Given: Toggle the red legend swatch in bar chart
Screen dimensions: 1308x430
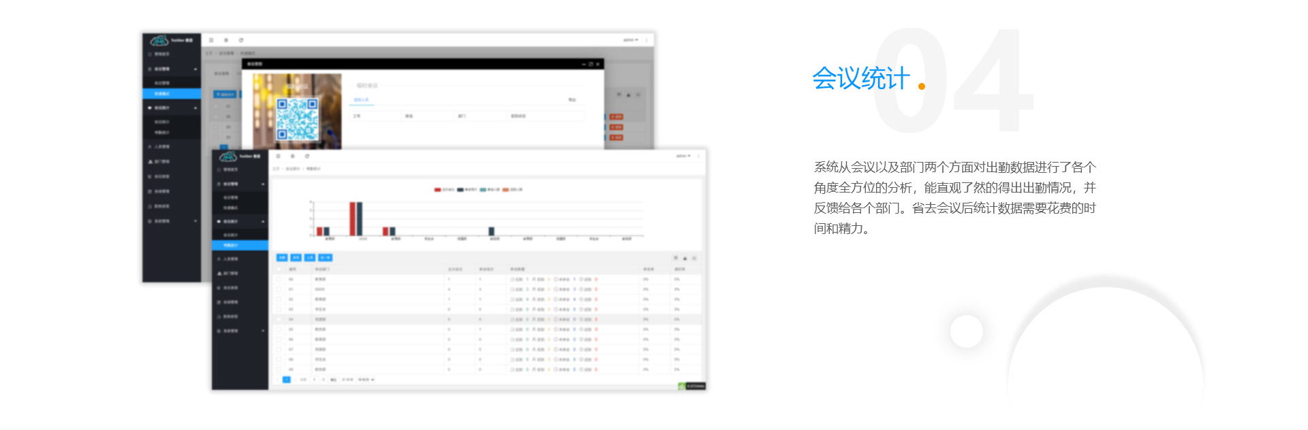Looking at the screenshot, I should pos(438,190).
